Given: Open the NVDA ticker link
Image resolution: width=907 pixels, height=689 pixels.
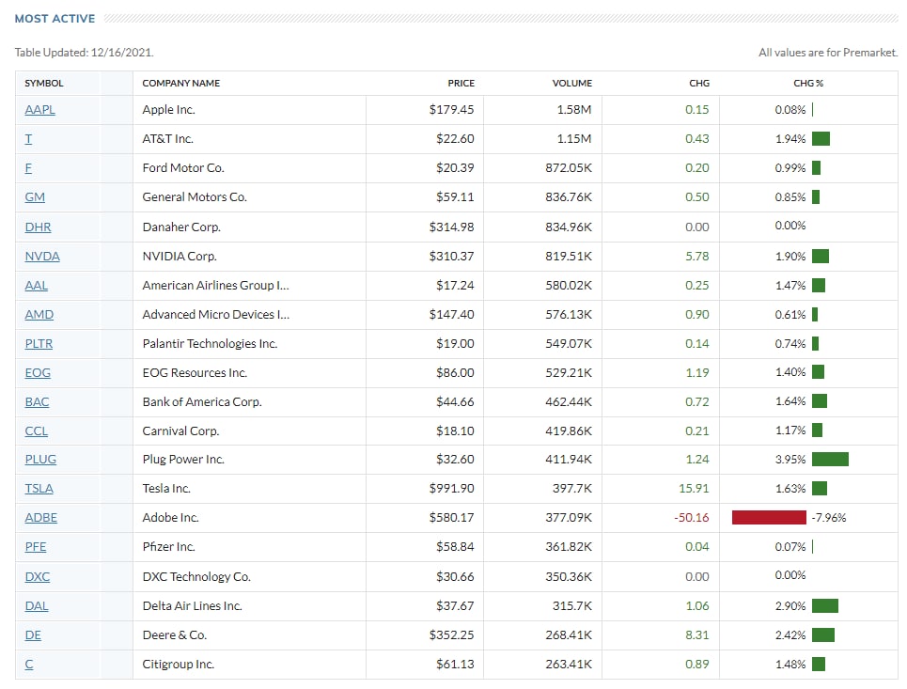Looking at the screenshot, I should (x=42, y=256).
